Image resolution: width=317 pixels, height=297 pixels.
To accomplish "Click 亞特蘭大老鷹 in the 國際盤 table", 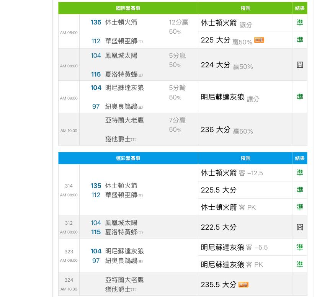I will click(x=124, y=120).
